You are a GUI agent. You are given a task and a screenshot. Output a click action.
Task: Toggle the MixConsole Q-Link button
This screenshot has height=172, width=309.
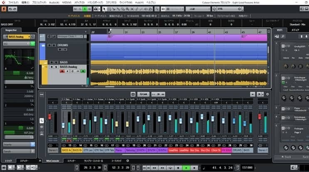pos(143,94)
